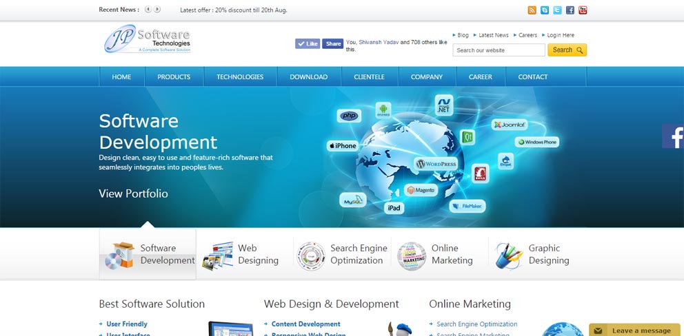The image size is (684, 336).
Task: Open the RSS feed icon
Action: [x=532, y=10]
